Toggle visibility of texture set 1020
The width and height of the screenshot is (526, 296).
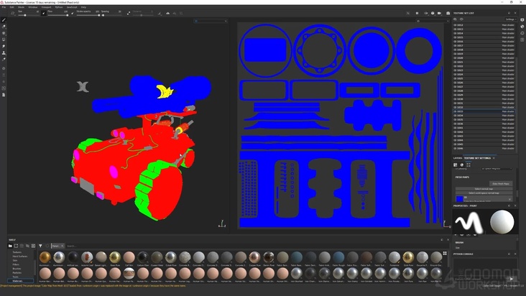coord(455,57)
